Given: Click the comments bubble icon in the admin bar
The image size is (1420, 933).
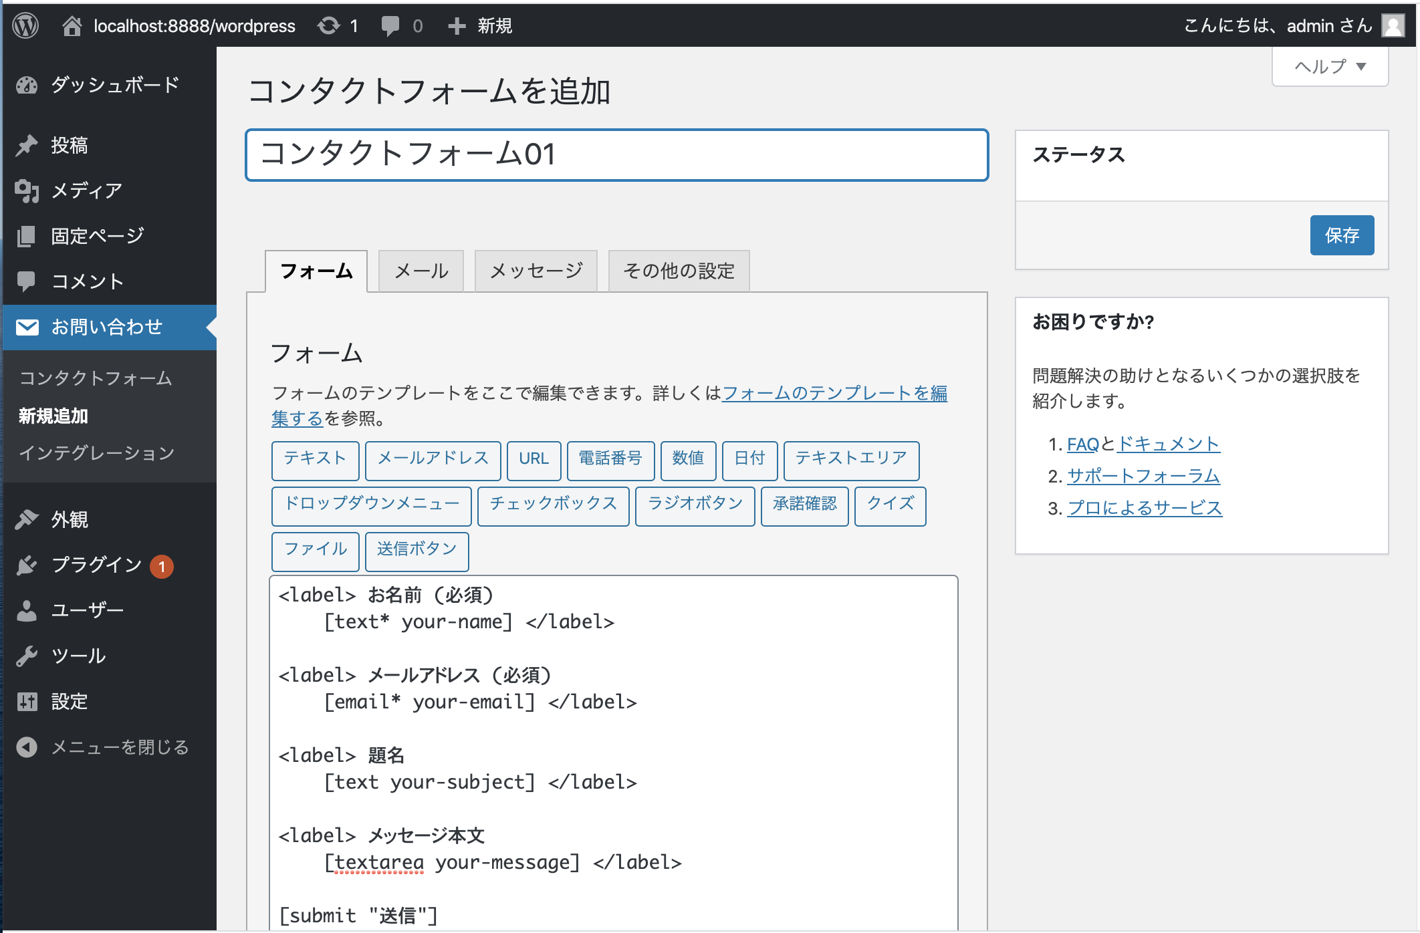Looking at the screenshot, I should click(x=392, y=25).
